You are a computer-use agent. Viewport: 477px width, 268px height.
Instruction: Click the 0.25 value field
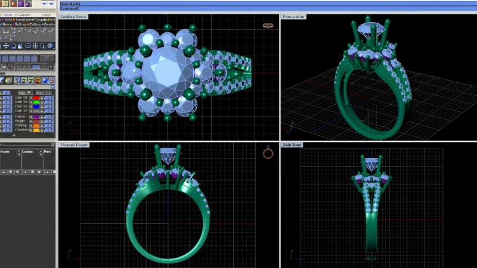(27, 67)
